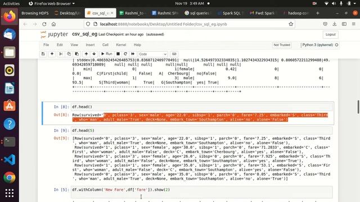Viewport: 360px width, 202px height.
Task: Click df.head() input cell In [8]
Action: tap(202, 107)
